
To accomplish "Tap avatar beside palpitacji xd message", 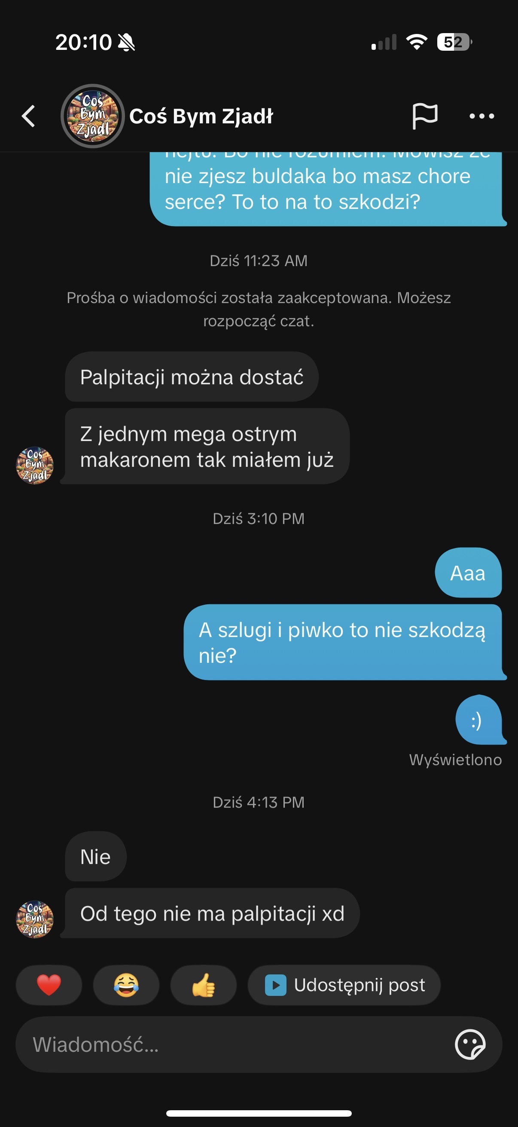I will [35, 920].
